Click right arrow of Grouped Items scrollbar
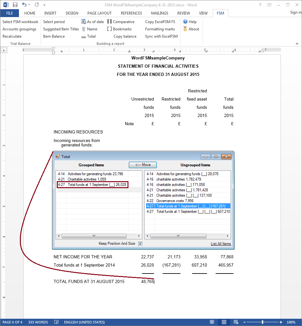Viewport: 302px width, 326px height. tap(139, 236)
